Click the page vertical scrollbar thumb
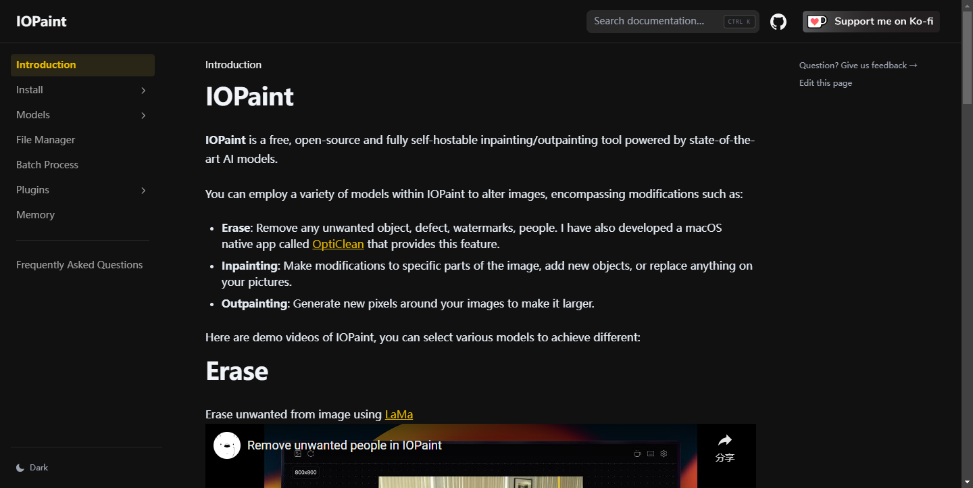Screen dimensions: 973x488 pos(967,57)
